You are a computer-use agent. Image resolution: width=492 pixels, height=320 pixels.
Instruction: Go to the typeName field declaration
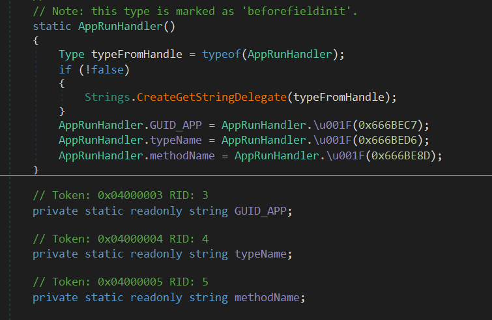(261, 254)
